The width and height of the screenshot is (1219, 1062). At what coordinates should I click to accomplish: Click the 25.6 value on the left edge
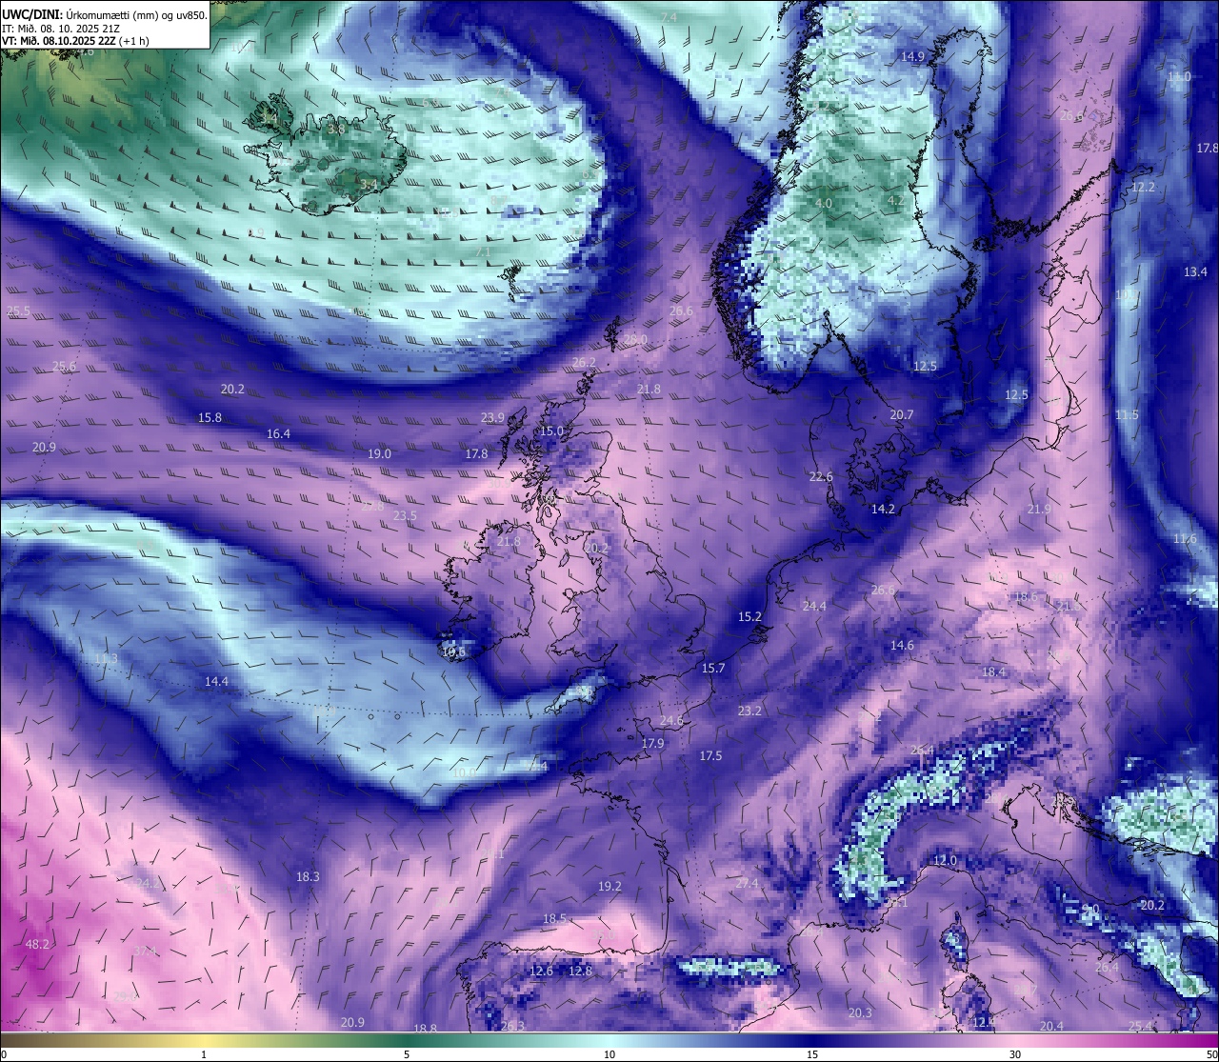tap(64, 367)
